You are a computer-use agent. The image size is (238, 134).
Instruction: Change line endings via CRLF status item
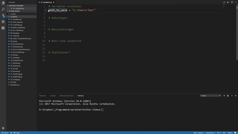click(x=224, y=133)
